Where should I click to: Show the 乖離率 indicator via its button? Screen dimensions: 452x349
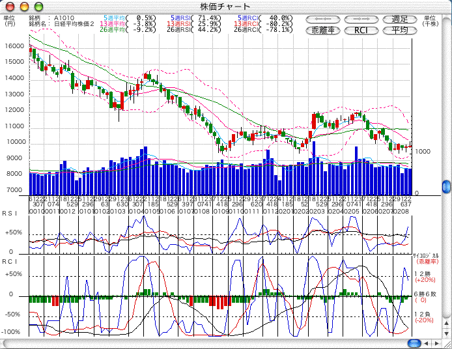(323, 30)
